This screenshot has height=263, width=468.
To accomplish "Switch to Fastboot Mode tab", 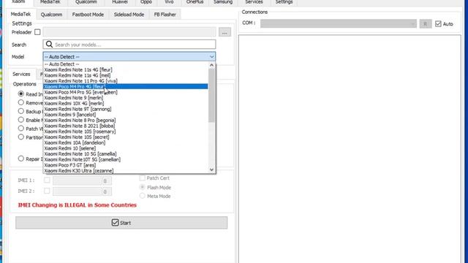I will click(88, 15).
